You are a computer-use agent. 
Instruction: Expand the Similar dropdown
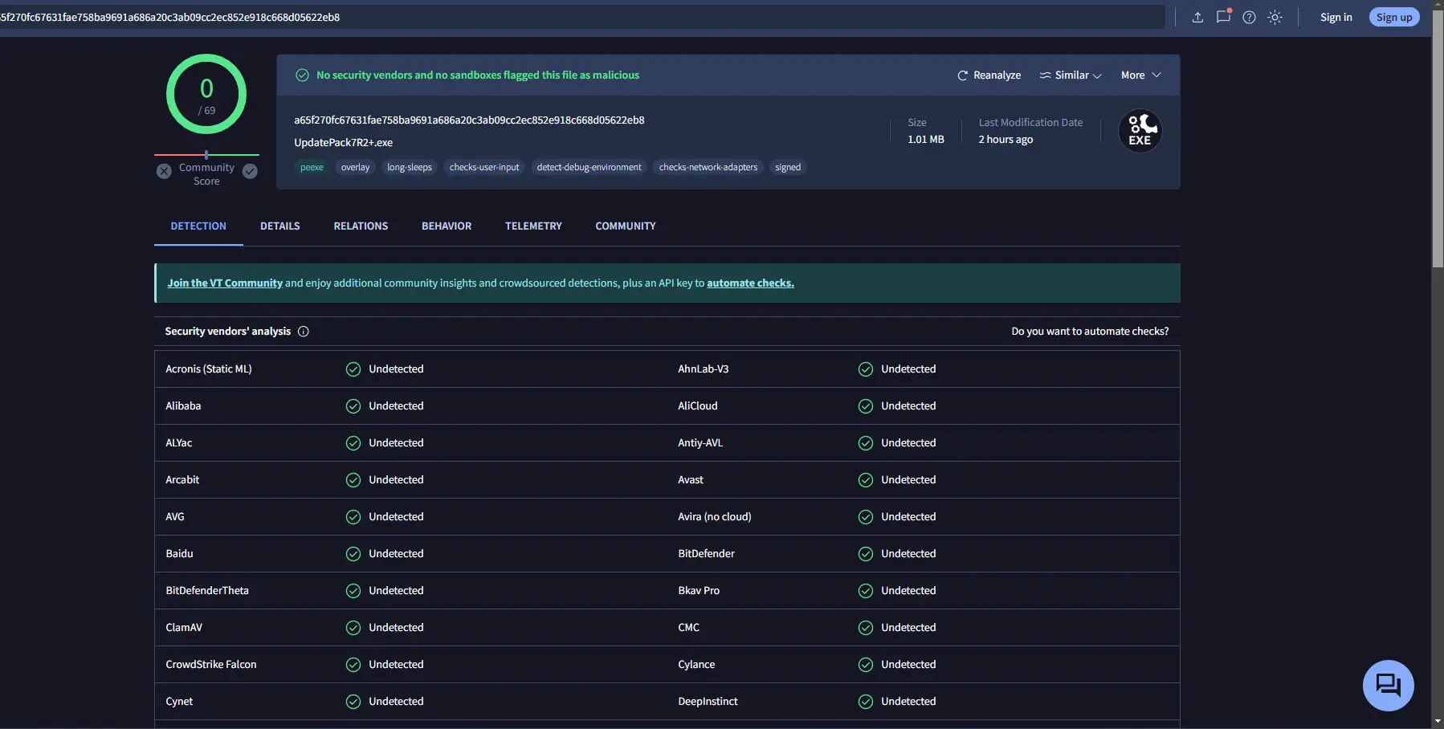(x=1071, y=75)
